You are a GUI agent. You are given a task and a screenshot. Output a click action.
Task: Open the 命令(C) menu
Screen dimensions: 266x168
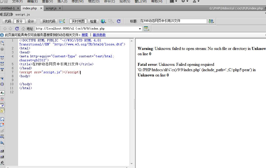point(109,1)
